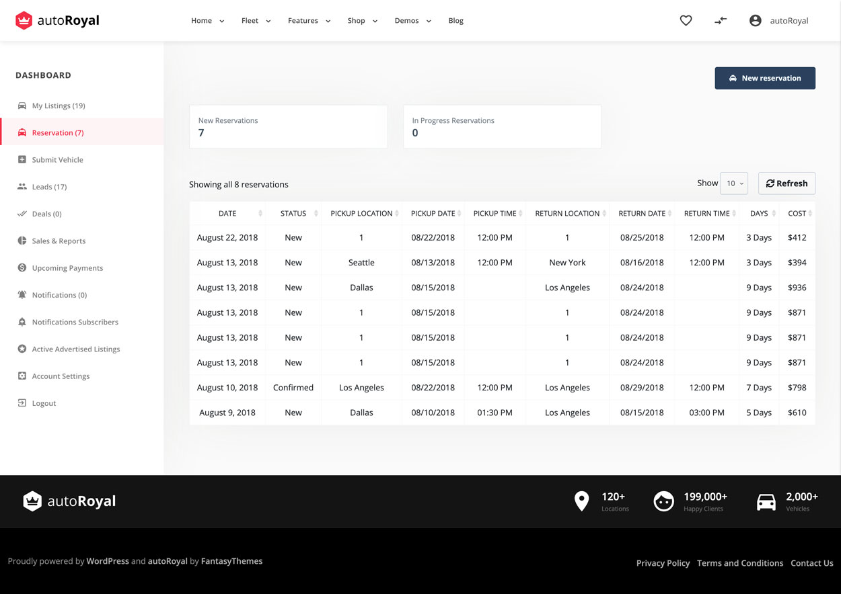
Task: Sort by PICKUP LOCATION column header
Action: click(361, 213)
